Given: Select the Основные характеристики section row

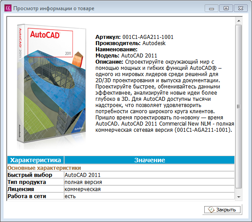Looking at the screenshot, I should pos(121,168).
